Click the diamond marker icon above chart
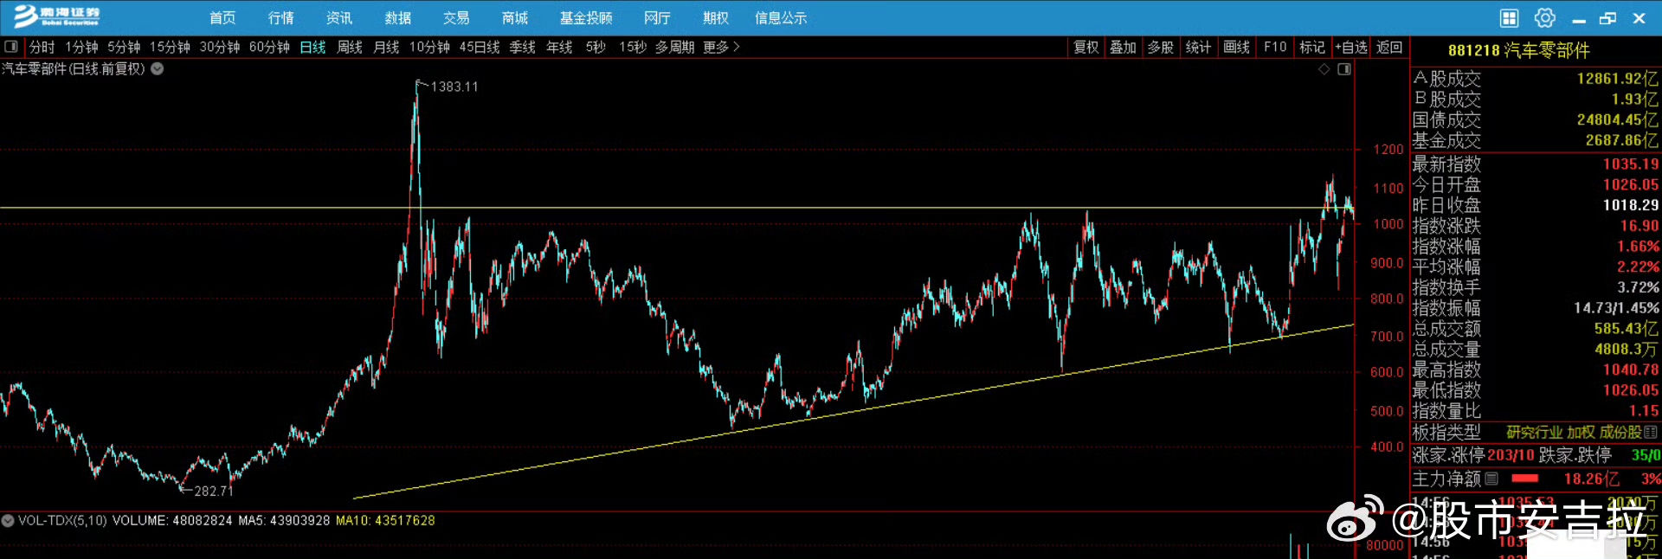 pos(1324,69)
